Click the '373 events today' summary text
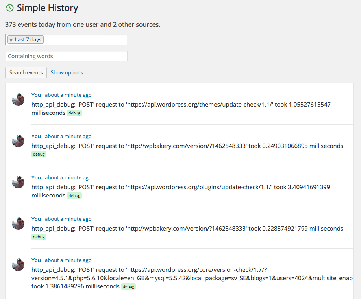 [83, 24]
